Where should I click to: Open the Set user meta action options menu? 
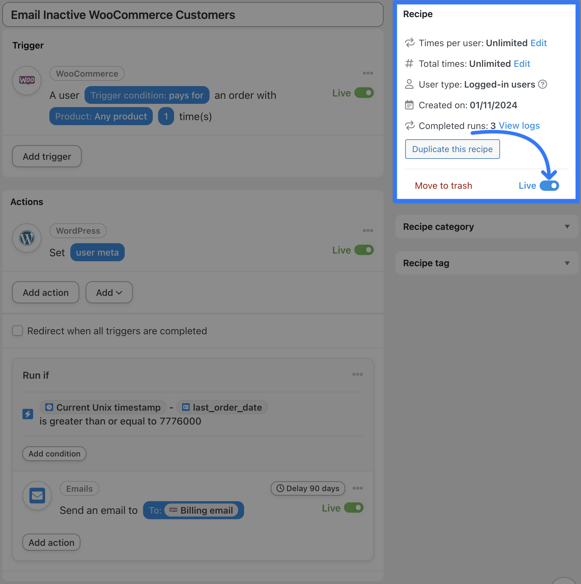click(x=368, y=231)
